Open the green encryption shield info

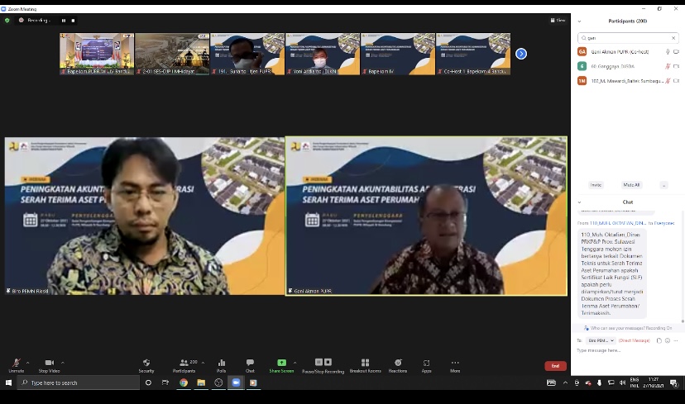tap(7, 20)
